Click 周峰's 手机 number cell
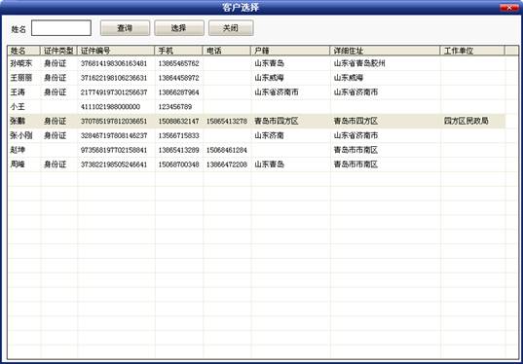The width and height of the screenshot is (523, 364). 178,164
